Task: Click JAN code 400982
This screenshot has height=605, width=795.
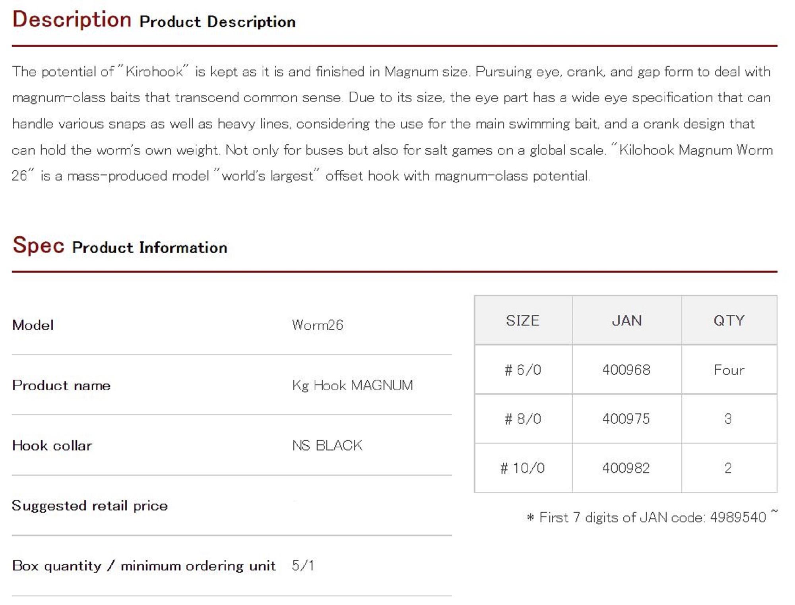Action: point(626,468)
